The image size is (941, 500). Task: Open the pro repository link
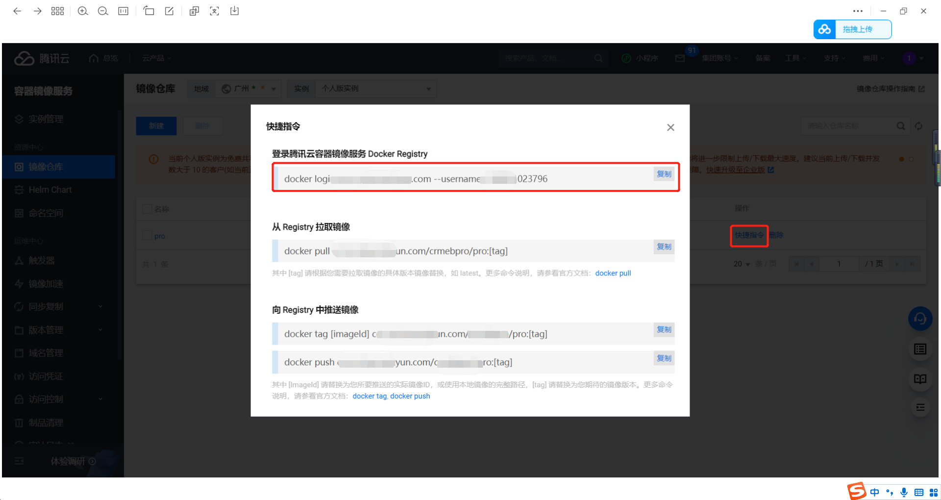[160, 236]
